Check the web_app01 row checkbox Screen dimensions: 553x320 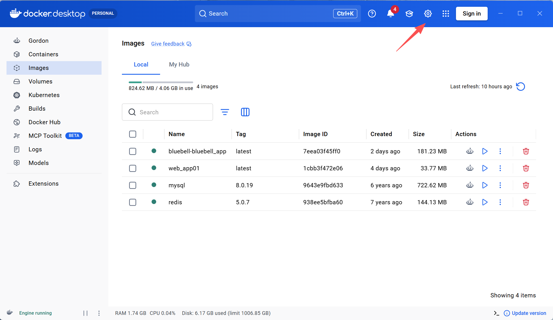(x=133, y=168)
